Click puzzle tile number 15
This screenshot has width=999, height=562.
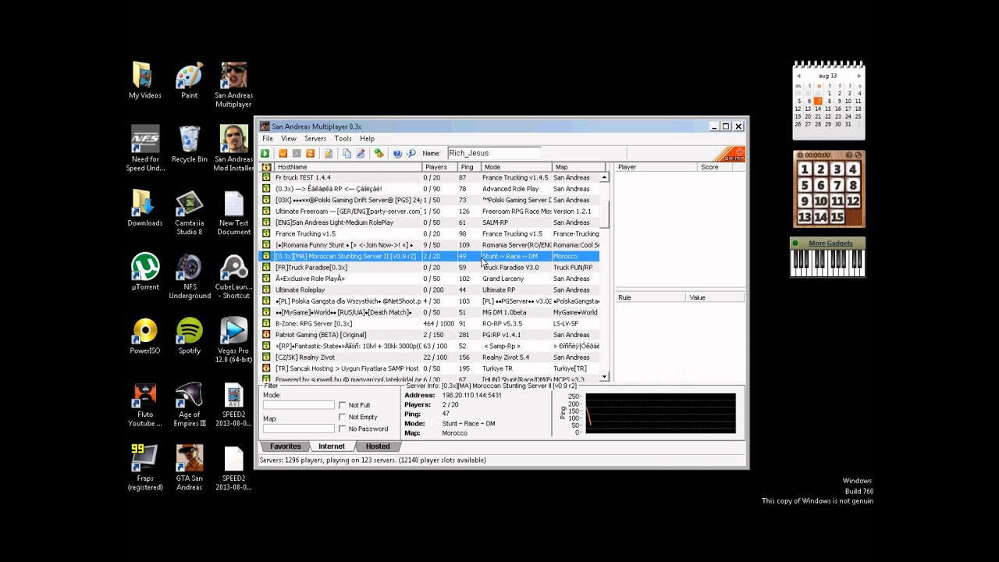click(836, 217)
